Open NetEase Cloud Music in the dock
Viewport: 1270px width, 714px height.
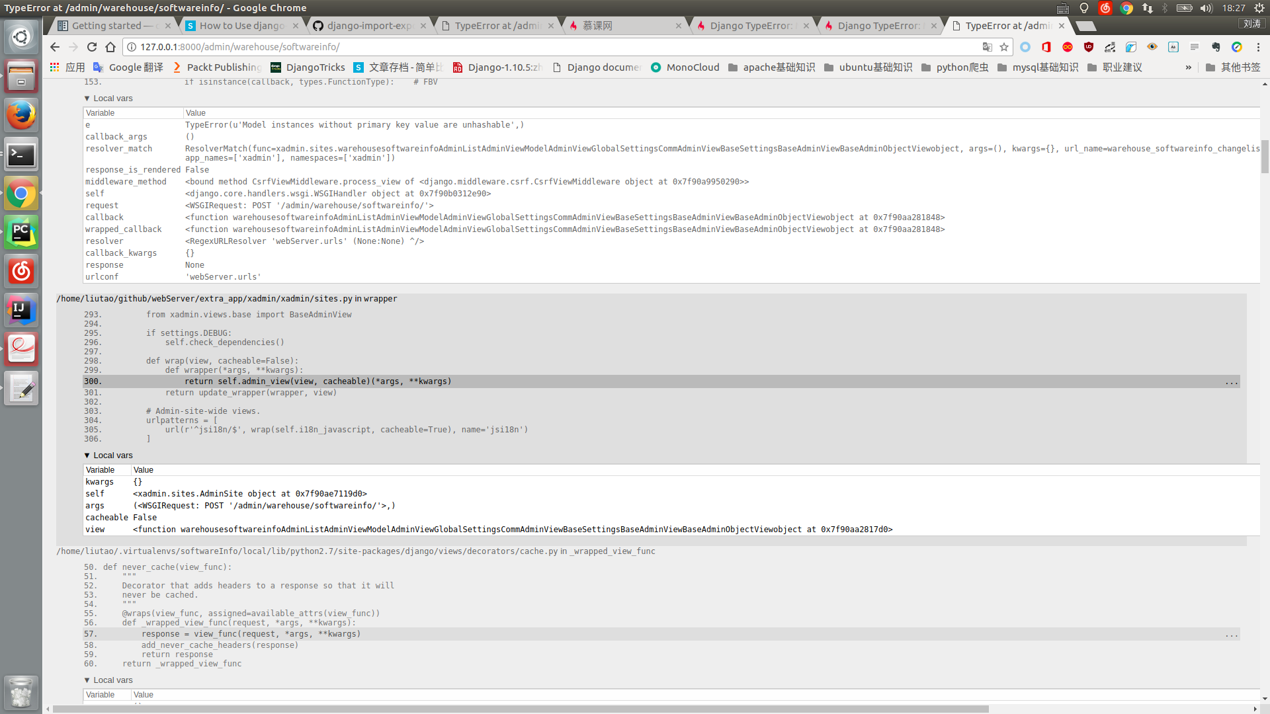21,270
